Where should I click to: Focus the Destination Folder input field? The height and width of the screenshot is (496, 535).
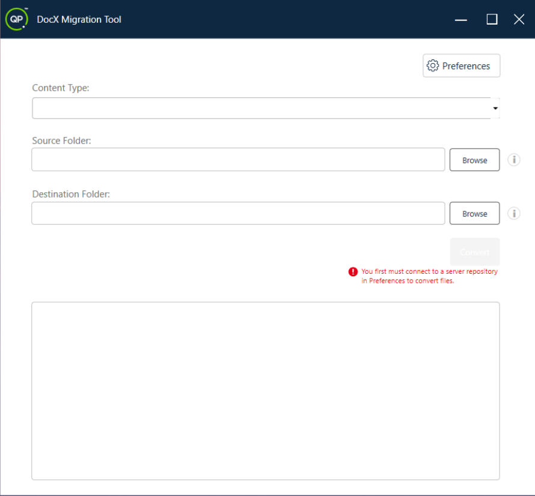coord(238,213)
